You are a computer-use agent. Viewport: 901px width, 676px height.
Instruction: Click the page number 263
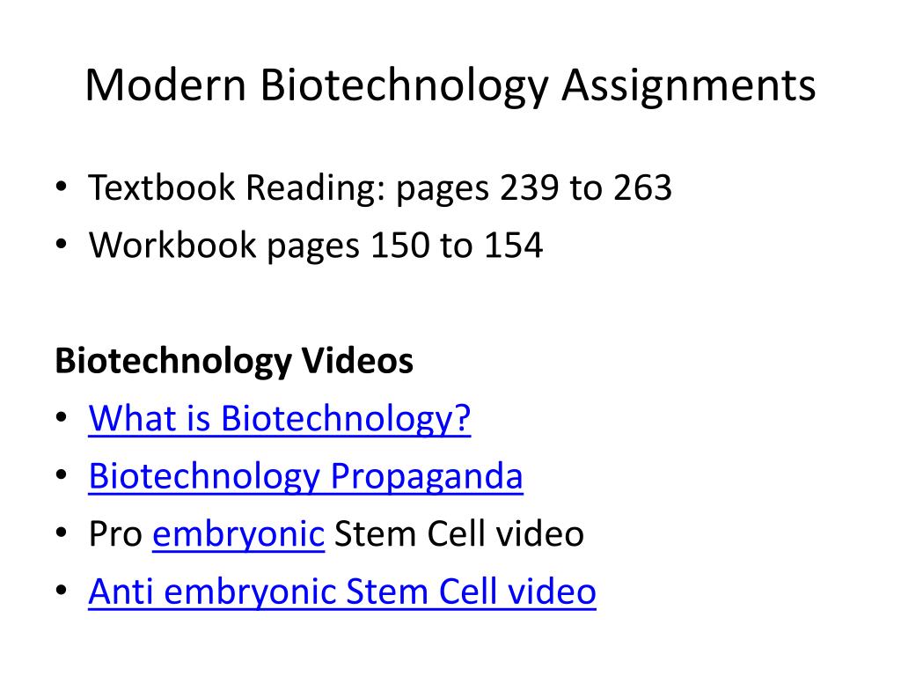click(642, 187)
